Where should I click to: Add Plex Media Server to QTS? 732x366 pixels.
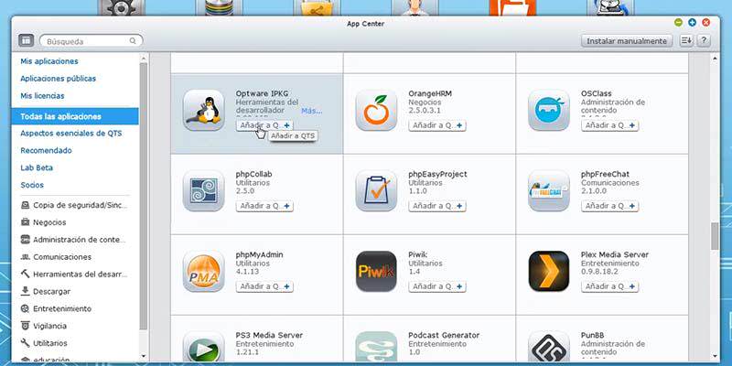(x=609, y=286)
